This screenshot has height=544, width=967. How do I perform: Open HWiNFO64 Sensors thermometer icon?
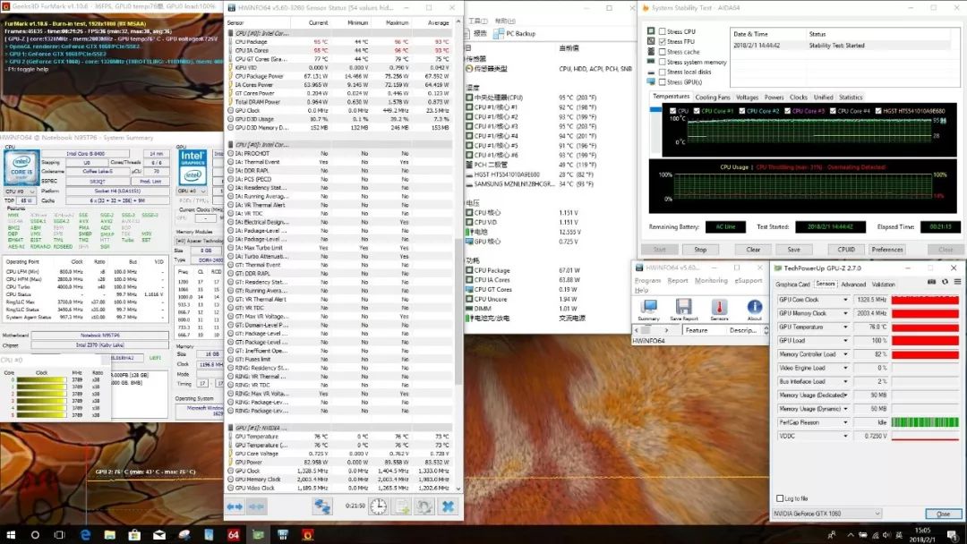[x=720, y=308]
